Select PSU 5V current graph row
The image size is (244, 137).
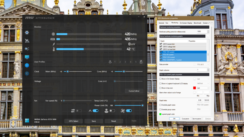click(x=183, y=55)
